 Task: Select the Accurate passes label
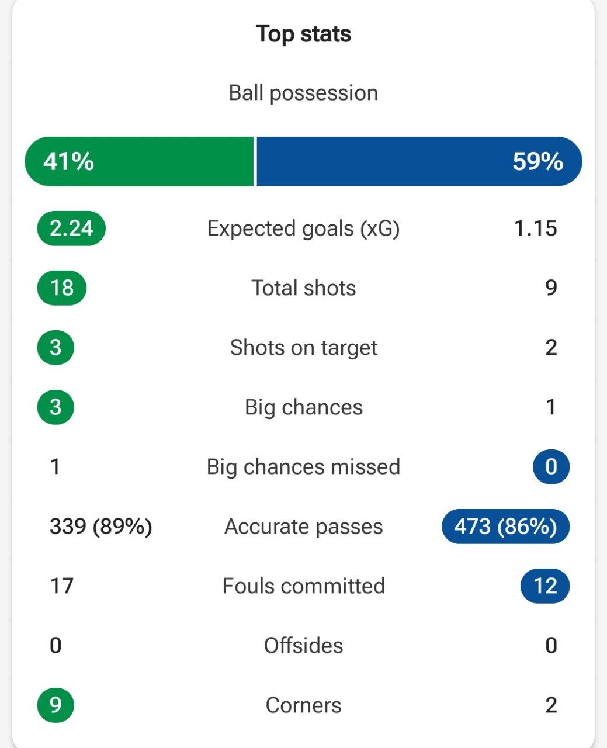303,527
